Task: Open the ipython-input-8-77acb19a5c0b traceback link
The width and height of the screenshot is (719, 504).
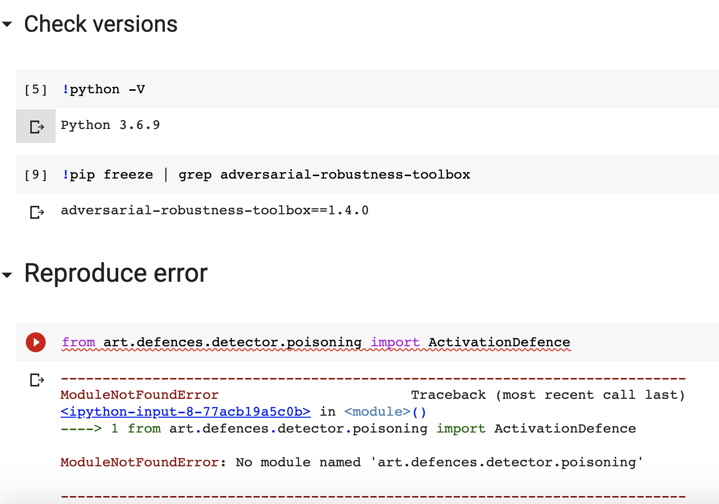Action: click(x=185, y=411)
